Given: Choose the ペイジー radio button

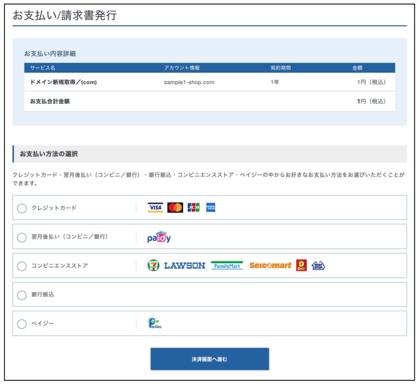Looking at the screenshot, I should tap(22, 324).
